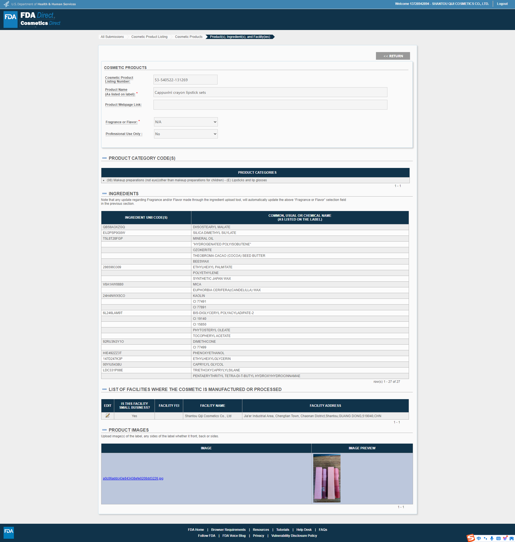Collapse the Ingredients section

point(104,194)
